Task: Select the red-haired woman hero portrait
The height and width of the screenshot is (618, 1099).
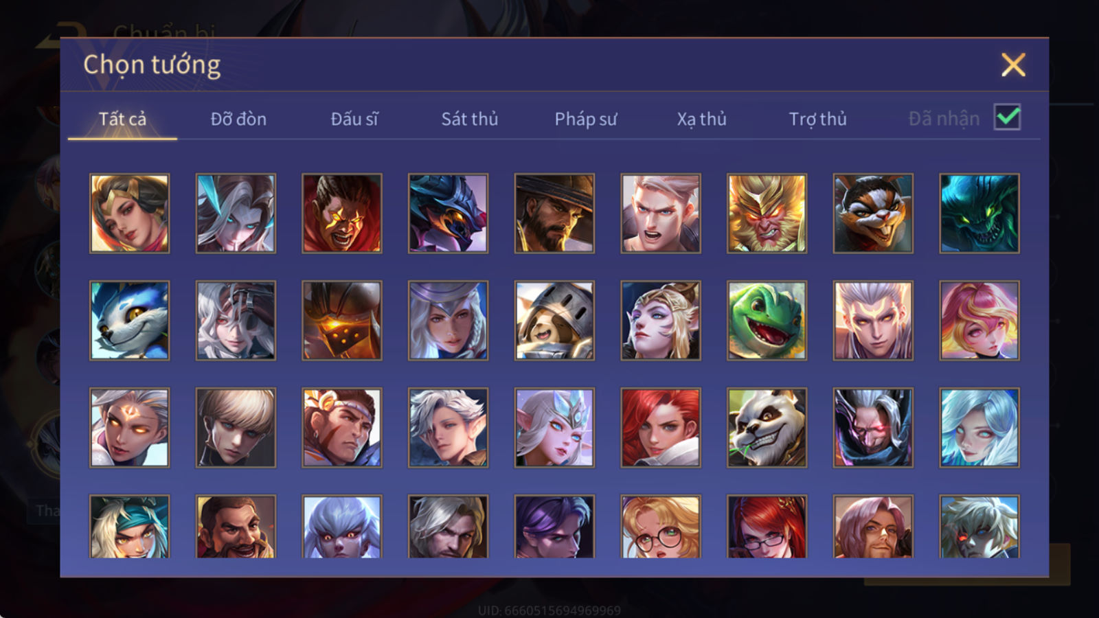Action: pyautogui.click(x=661, y=428)
